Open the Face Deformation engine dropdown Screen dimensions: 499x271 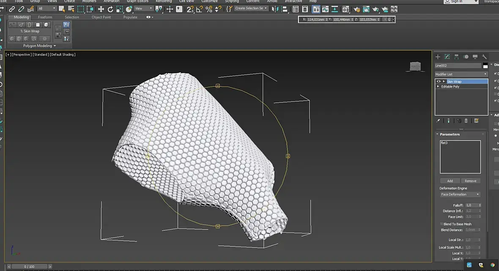pyautogui.click(x=460, y=194)
